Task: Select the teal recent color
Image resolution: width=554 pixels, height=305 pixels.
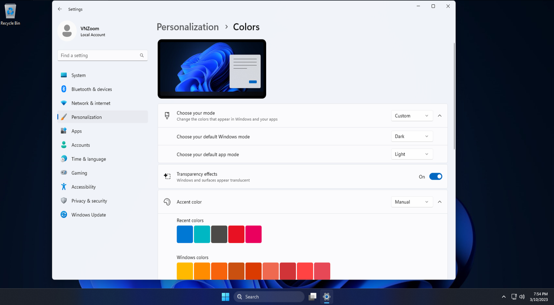Action: [x=202, y=234]
